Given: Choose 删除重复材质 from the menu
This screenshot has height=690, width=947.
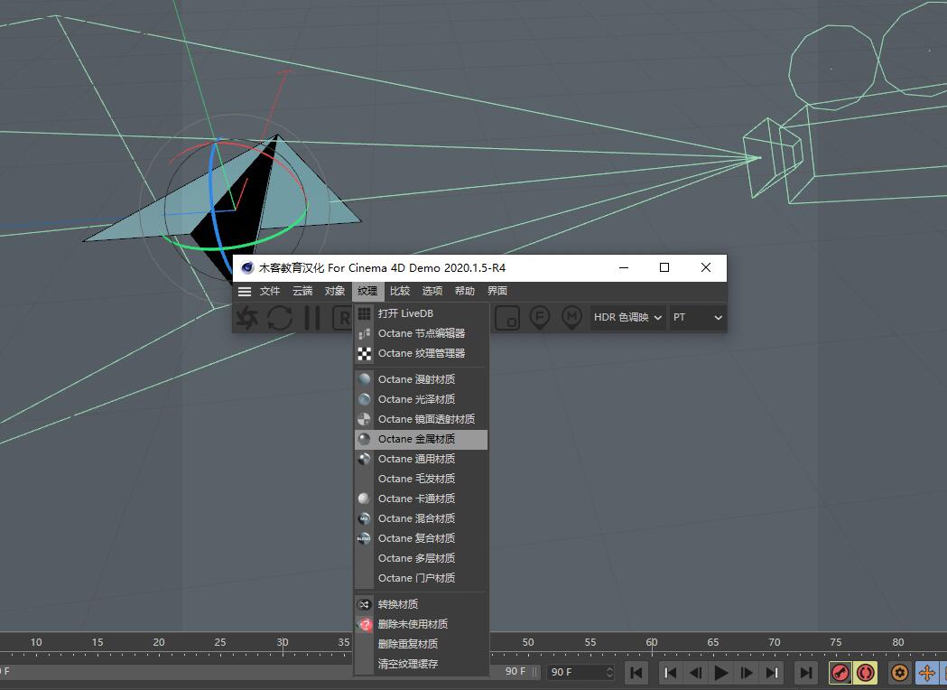Looking at the screenshot, I should pos(422,645).
